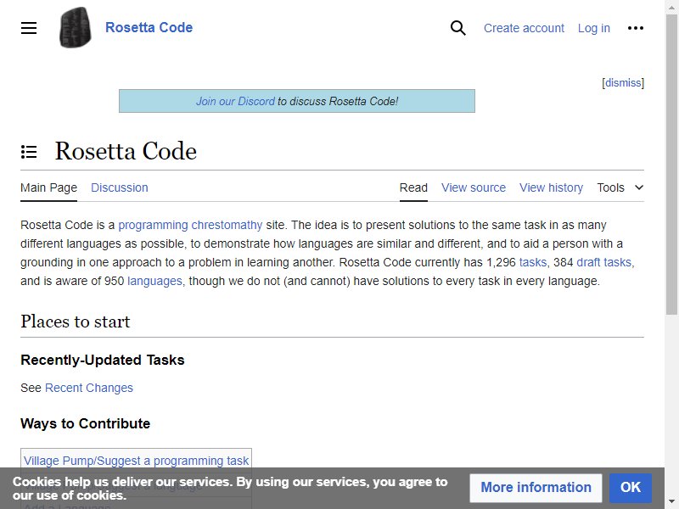Viewport: 679px width, 509px height.
Task: Click the Rosetta Code site title link
Action: pos(149,27)
